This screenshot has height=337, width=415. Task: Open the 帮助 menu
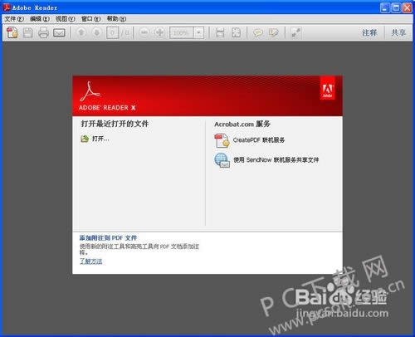click(116, 19)
